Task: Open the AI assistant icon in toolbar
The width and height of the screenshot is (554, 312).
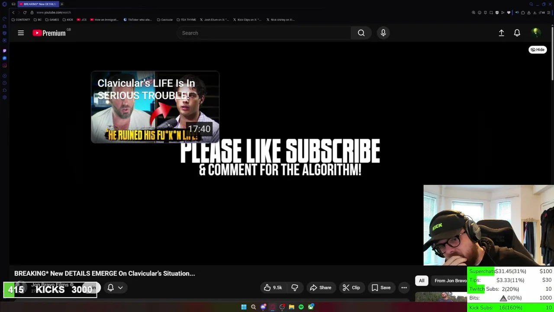Action: (541, 13)
